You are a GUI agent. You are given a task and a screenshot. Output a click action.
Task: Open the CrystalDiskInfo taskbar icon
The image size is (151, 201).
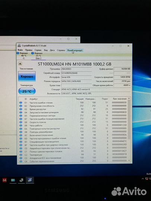tap(30, 180)
